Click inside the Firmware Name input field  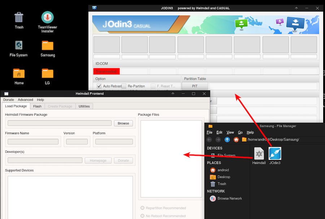(x=33, y=142)
